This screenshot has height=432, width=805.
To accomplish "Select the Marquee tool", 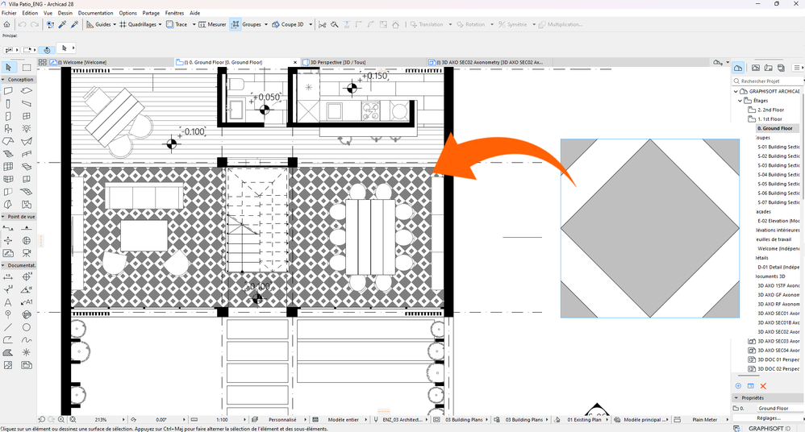I will 27,67.
